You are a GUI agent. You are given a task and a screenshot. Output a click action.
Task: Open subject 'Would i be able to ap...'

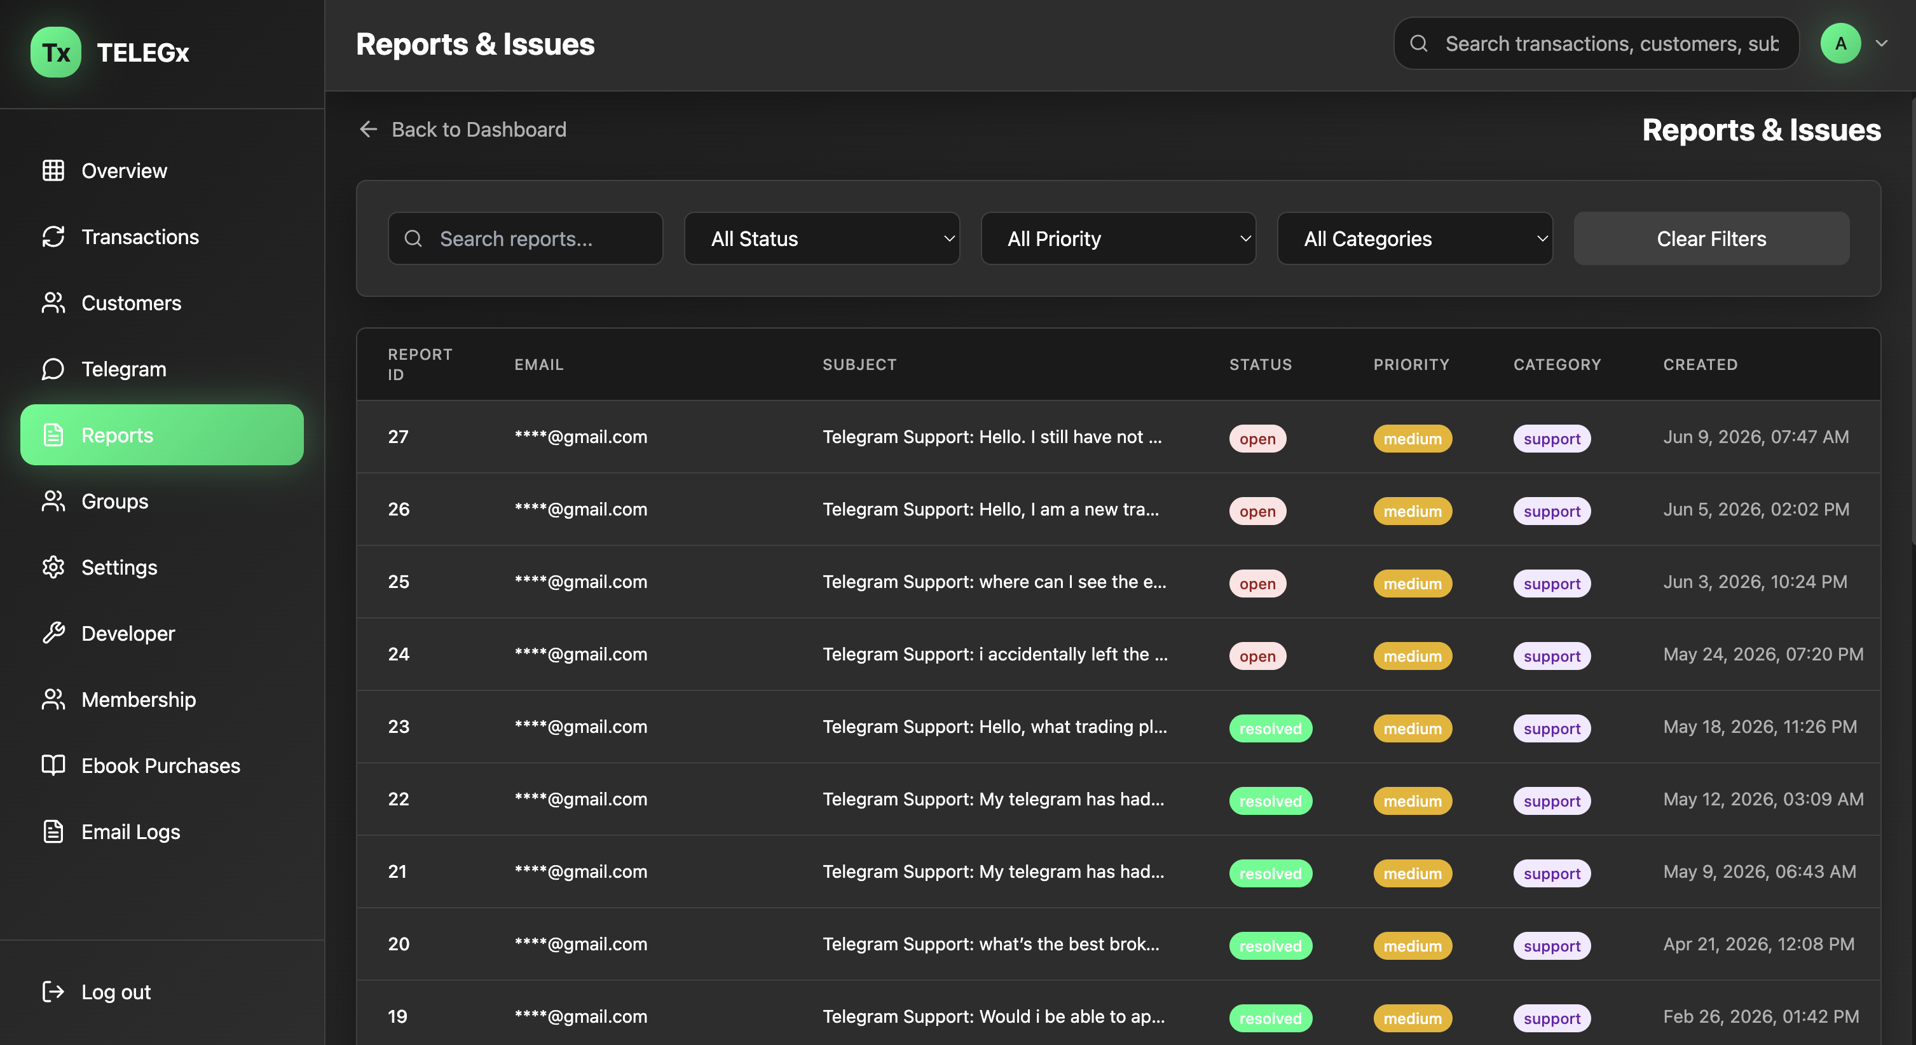point(994,1016)
